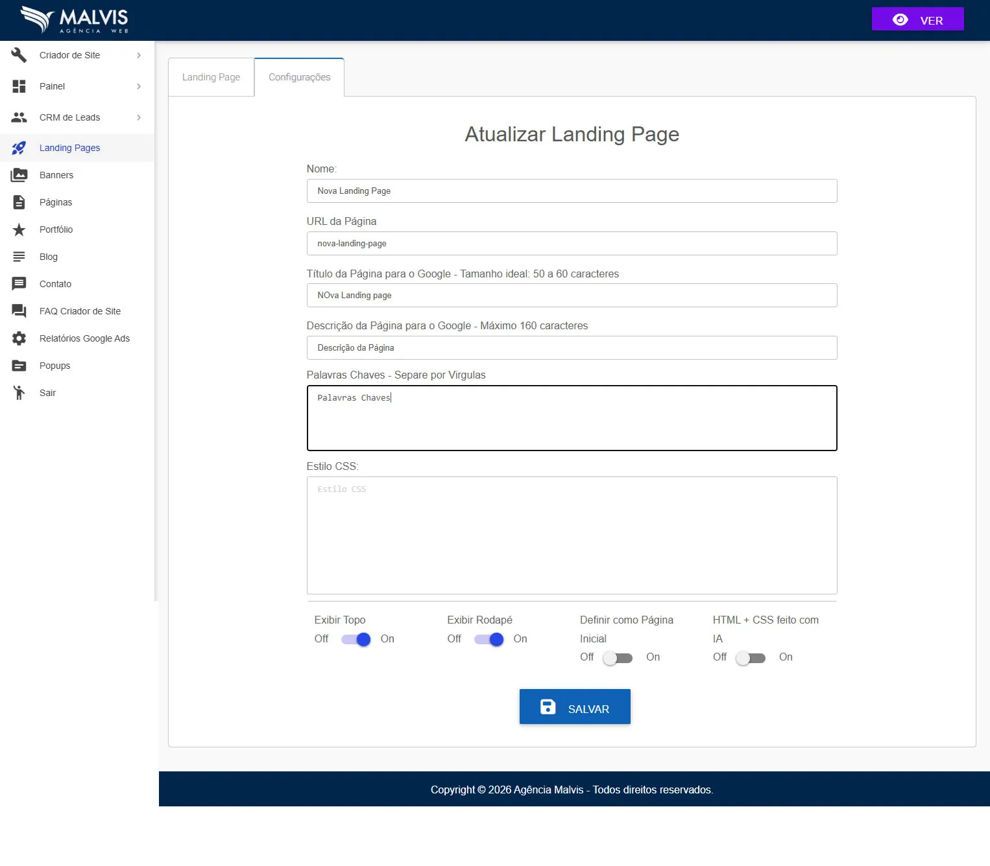The height and width of the screenshot is (866, 990).
Task: Open Portfólio via the star icon
Action: tap(19, 229)
